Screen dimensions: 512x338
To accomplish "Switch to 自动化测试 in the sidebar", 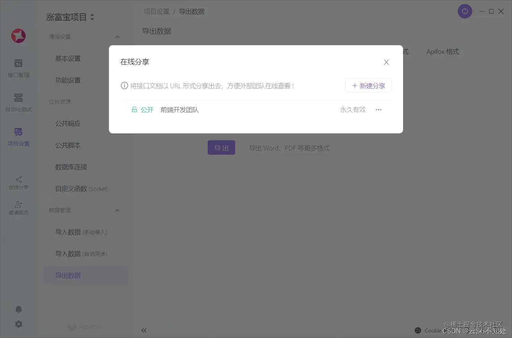I will (x=18, y=102).
